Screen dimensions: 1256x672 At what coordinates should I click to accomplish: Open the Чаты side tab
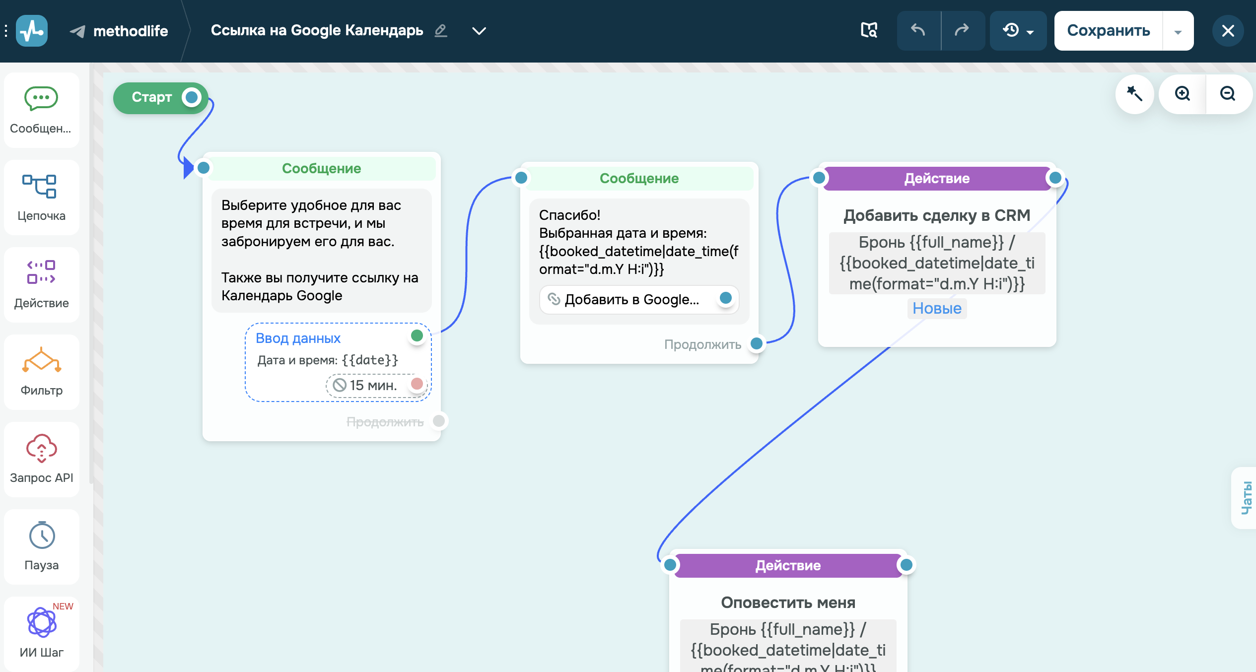point(1245,497)
